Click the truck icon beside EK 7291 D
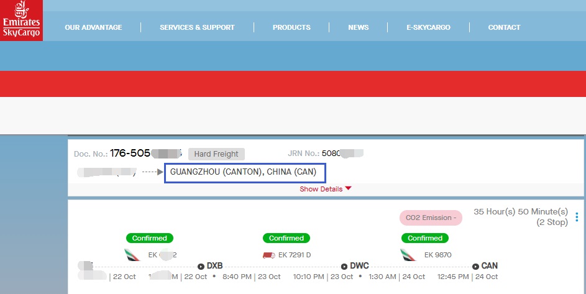Screen dimensions: 586x294 pos(268,255)
